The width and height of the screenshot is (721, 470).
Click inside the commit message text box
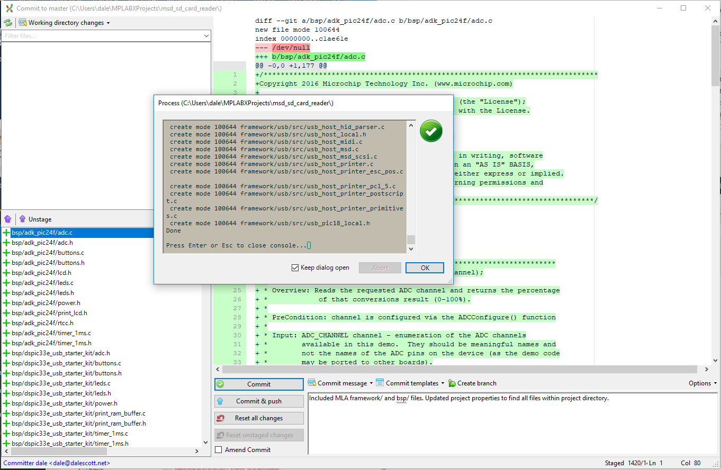(513, 423)
